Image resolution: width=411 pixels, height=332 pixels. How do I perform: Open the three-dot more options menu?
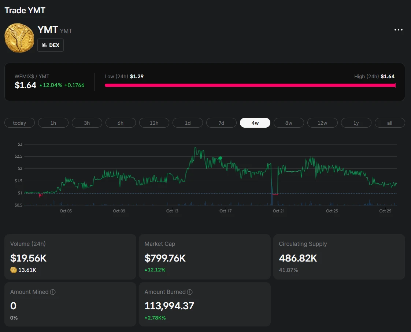point(398,30)
